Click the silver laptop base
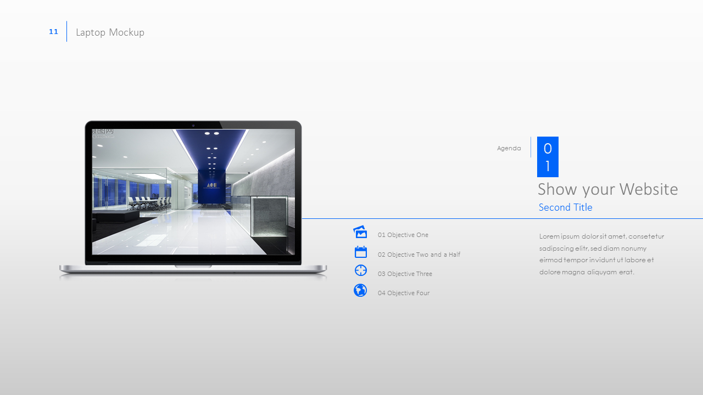This screenshot has height=395, width=703. pyautogui.click(x=192, y=269)
